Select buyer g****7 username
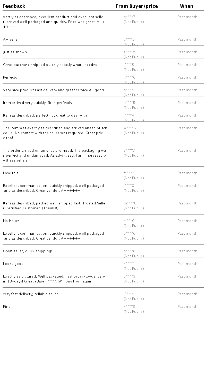The image size is (206, 368). pos(129,17)
